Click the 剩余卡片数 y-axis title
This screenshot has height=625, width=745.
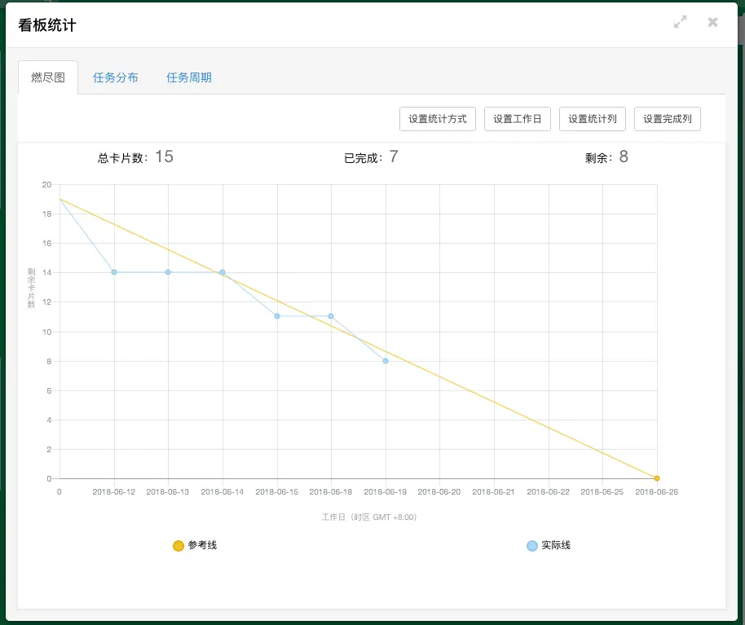coord(31,288)
